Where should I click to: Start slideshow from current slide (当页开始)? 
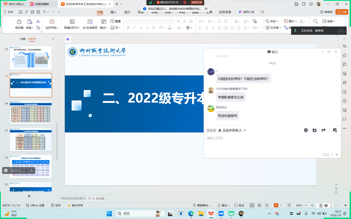tap(52, 22)
